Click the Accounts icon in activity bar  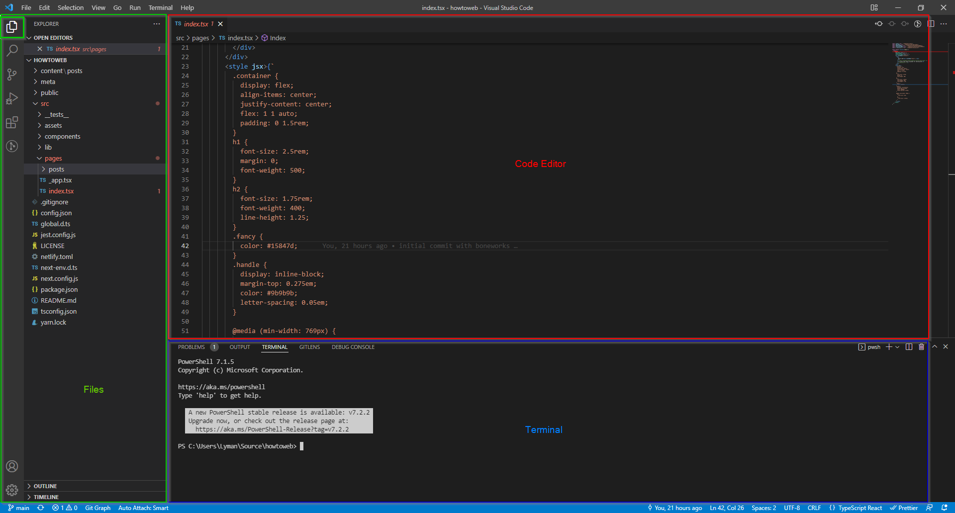point(12,466)
